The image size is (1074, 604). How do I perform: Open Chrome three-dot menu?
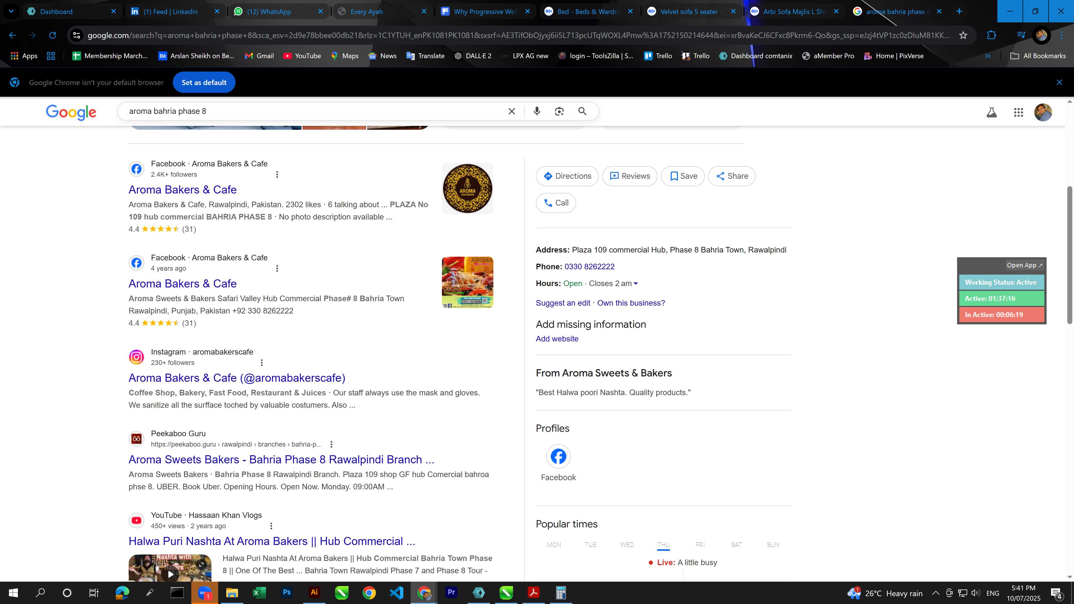tap(1061, 36)
